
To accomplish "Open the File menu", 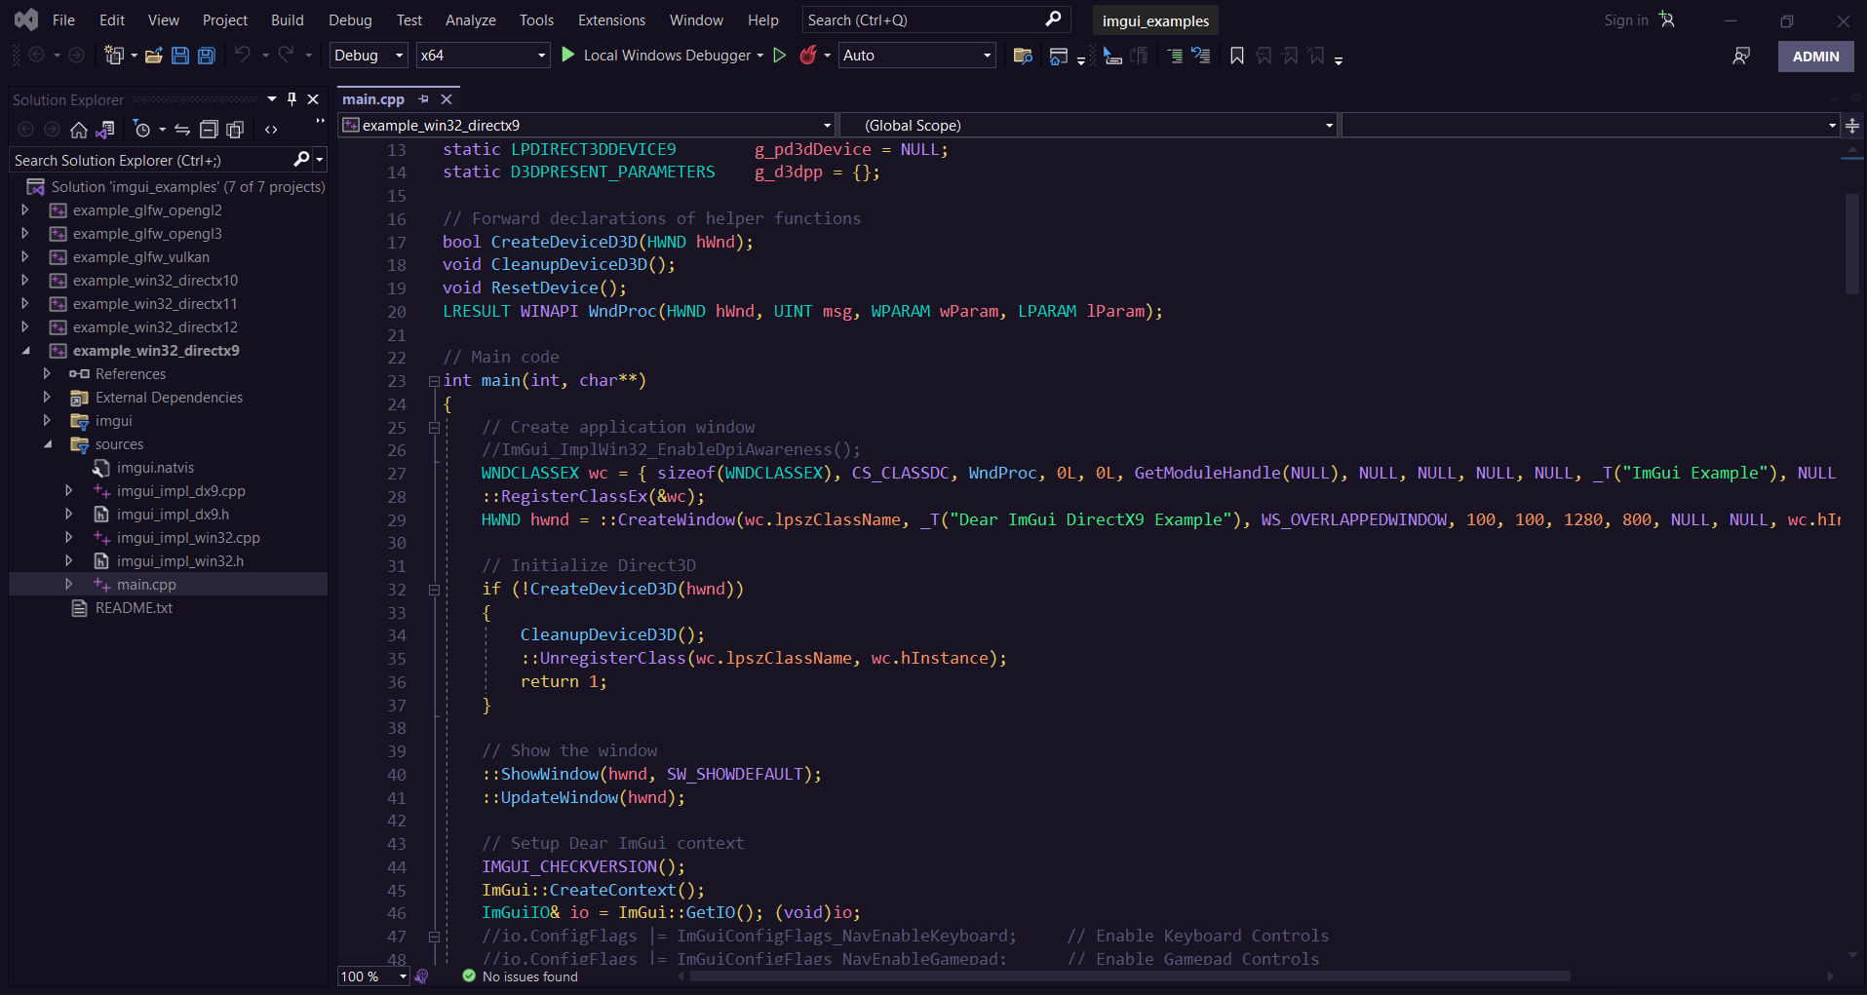I will (63, 19).
